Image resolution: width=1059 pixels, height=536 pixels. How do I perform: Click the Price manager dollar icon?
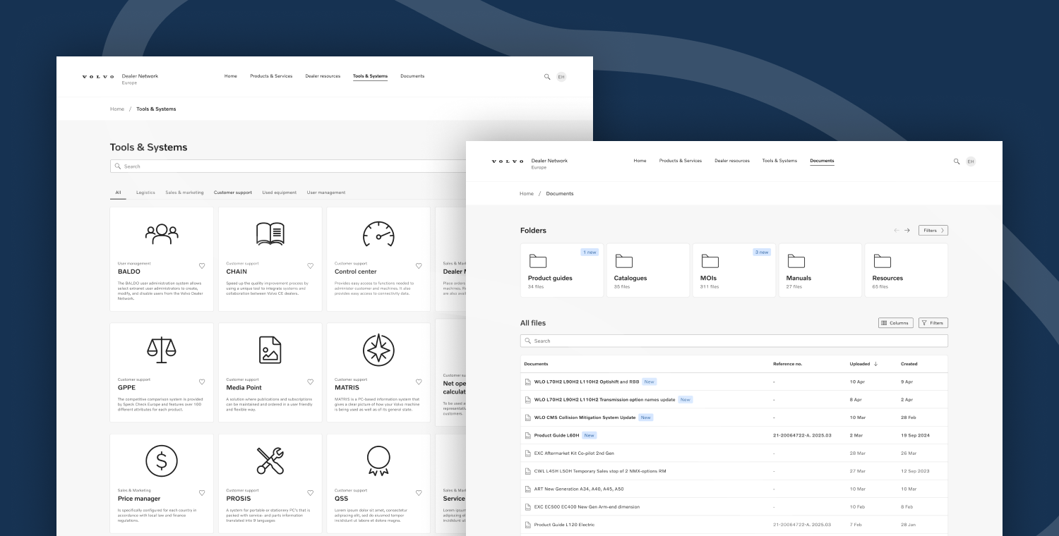(162, 461)
